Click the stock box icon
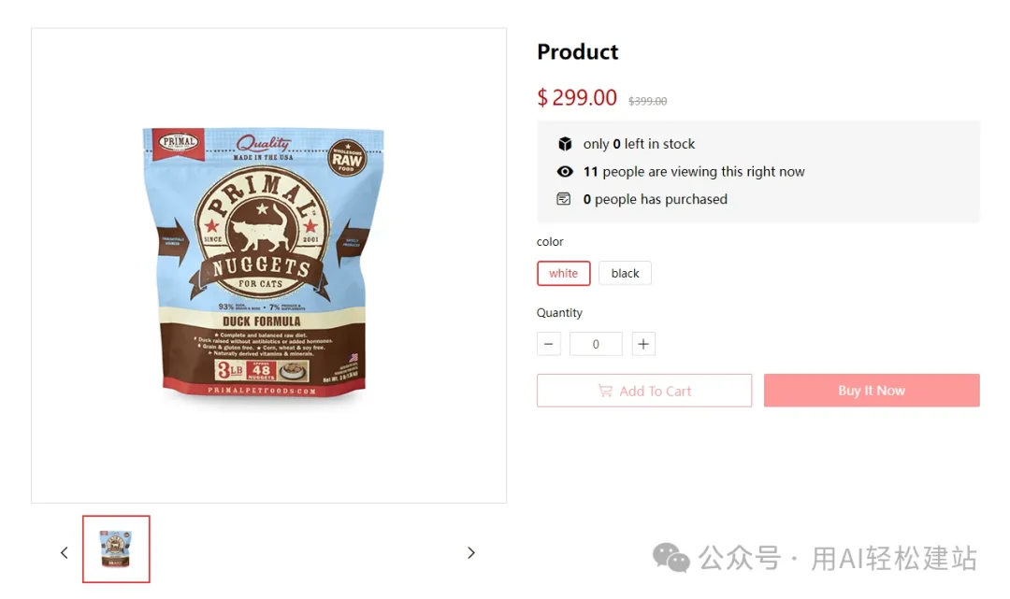Screen dimensions: 1010x599 tap(564, 144)
